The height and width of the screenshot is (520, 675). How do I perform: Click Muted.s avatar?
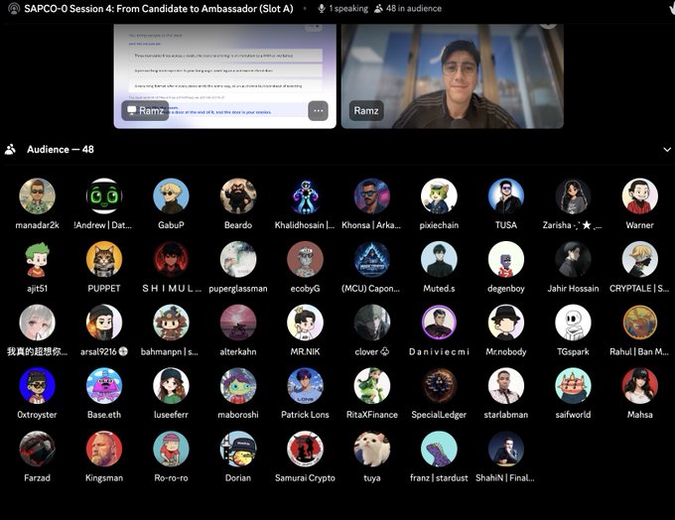pos(439,259)
